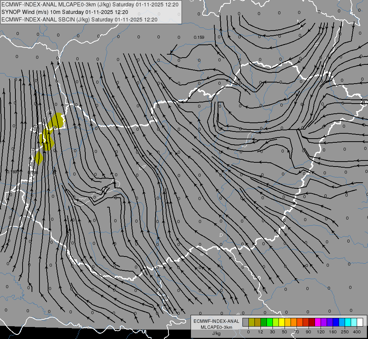
Task: Click the 0.169 value on the map
Action: click(12, 172)
